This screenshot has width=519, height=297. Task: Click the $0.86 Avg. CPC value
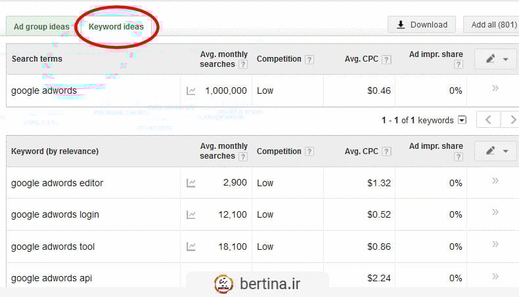click(379, 247)
